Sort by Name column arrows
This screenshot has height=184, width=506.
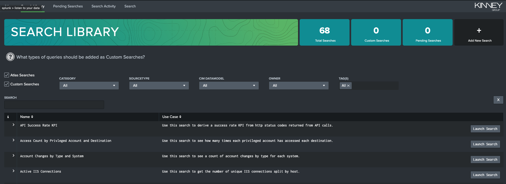coord(32,117)
